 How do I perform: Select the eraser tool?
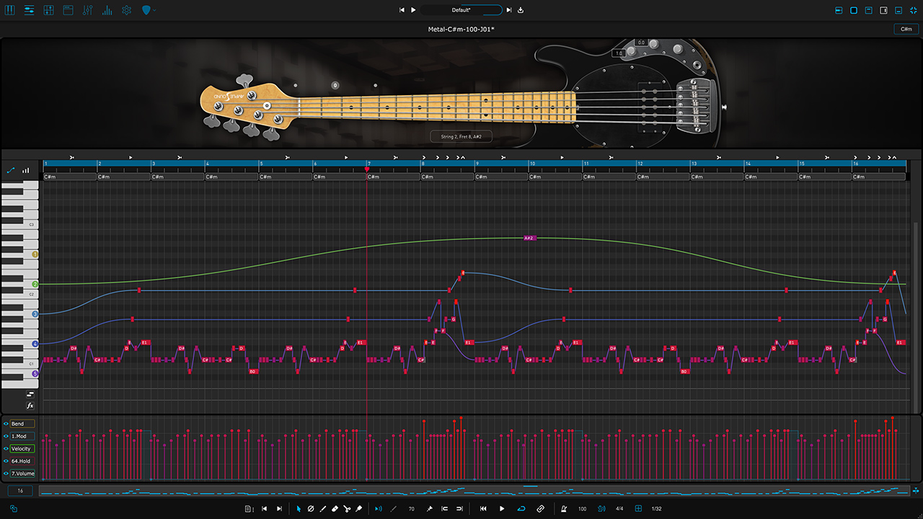coord(335,509)
